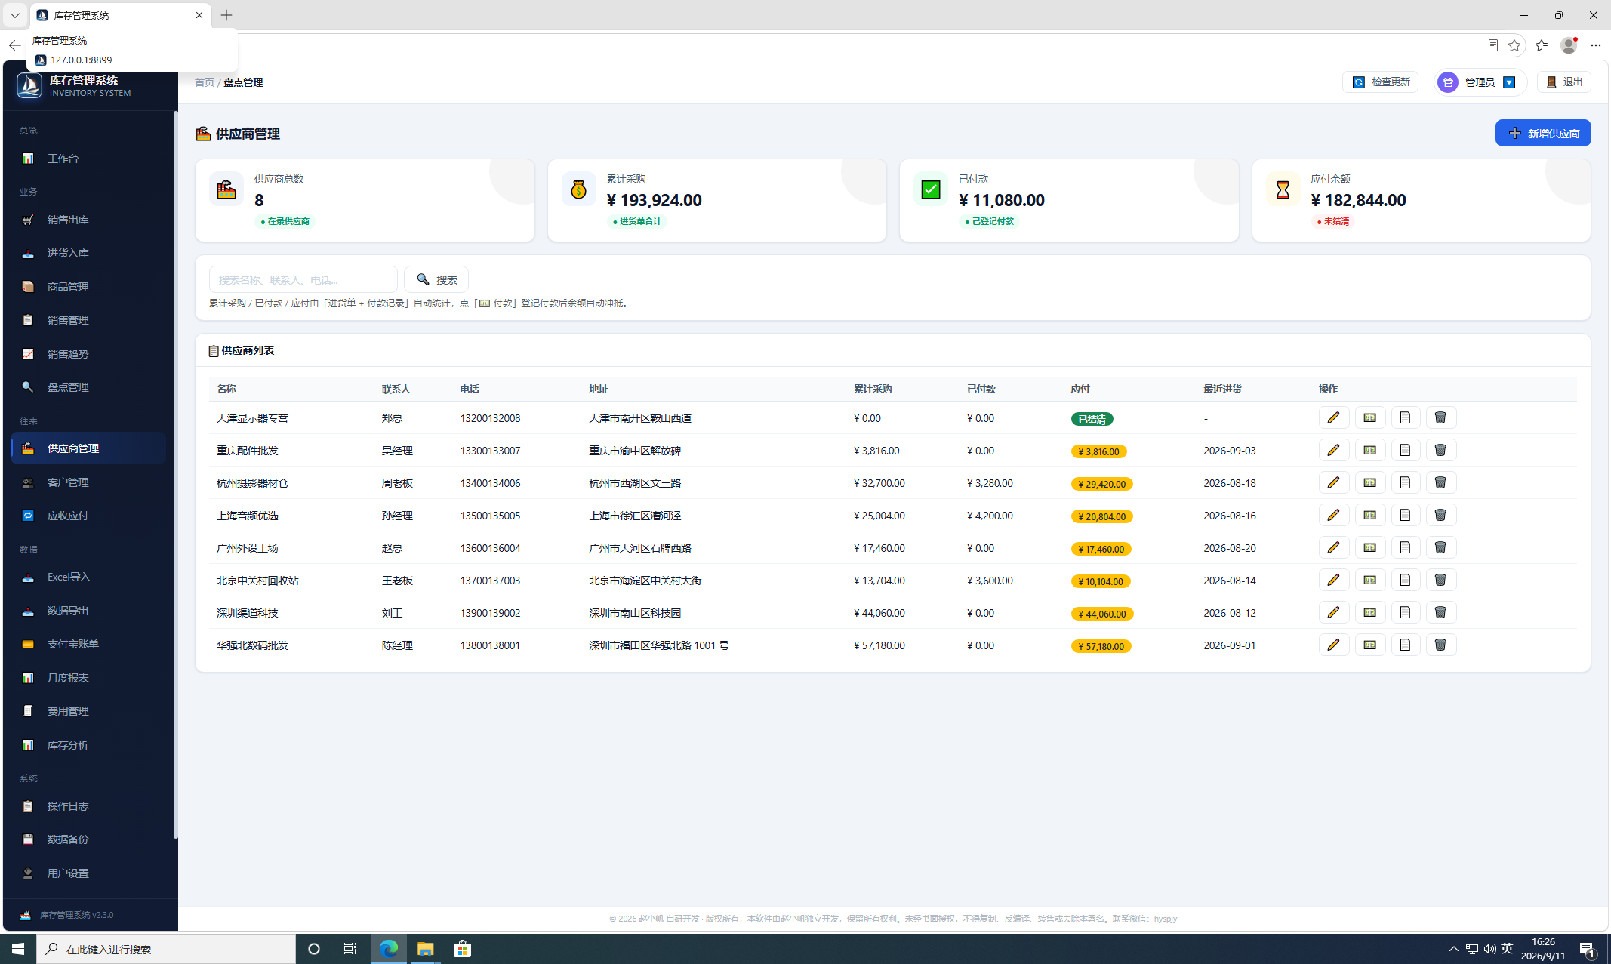The image size is (1611, 964).
Task: Click the ¥ 57,180.00 payable badge
Action: coord(1101,646)
